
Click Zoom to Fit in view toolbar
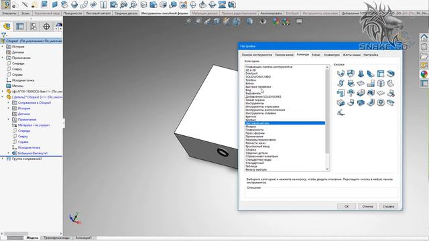click(188, 21)
